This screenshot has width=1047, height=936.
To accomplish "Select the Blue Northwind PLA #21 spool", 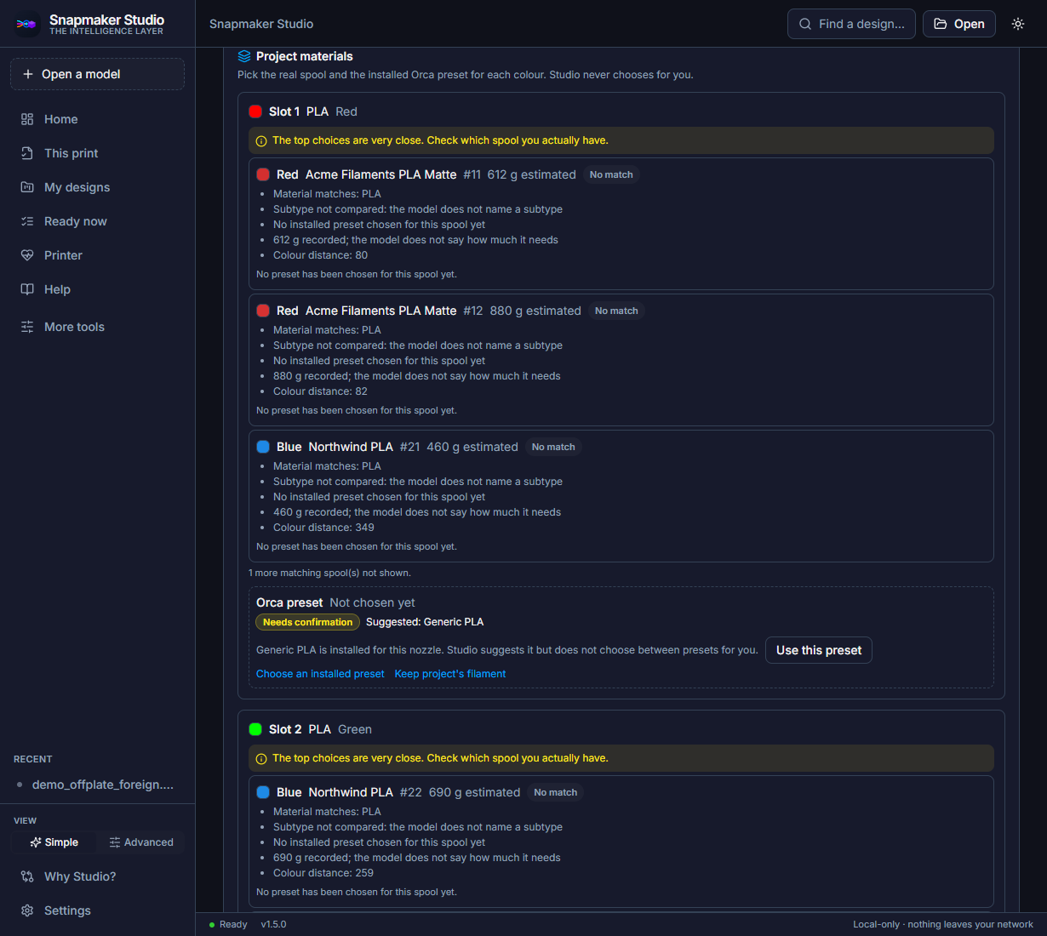I will 621,496.
